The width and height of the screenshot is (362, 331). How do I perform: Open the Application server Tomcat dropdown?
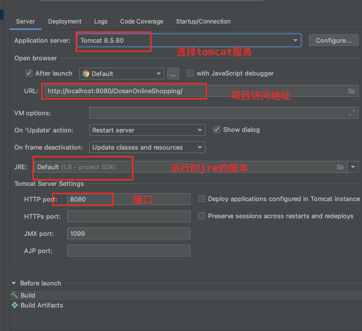(x=295, y=41)
